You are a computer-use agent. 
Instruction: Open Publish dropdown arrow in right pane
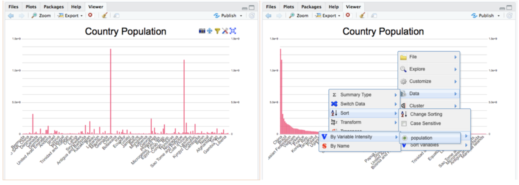point(499,16)
